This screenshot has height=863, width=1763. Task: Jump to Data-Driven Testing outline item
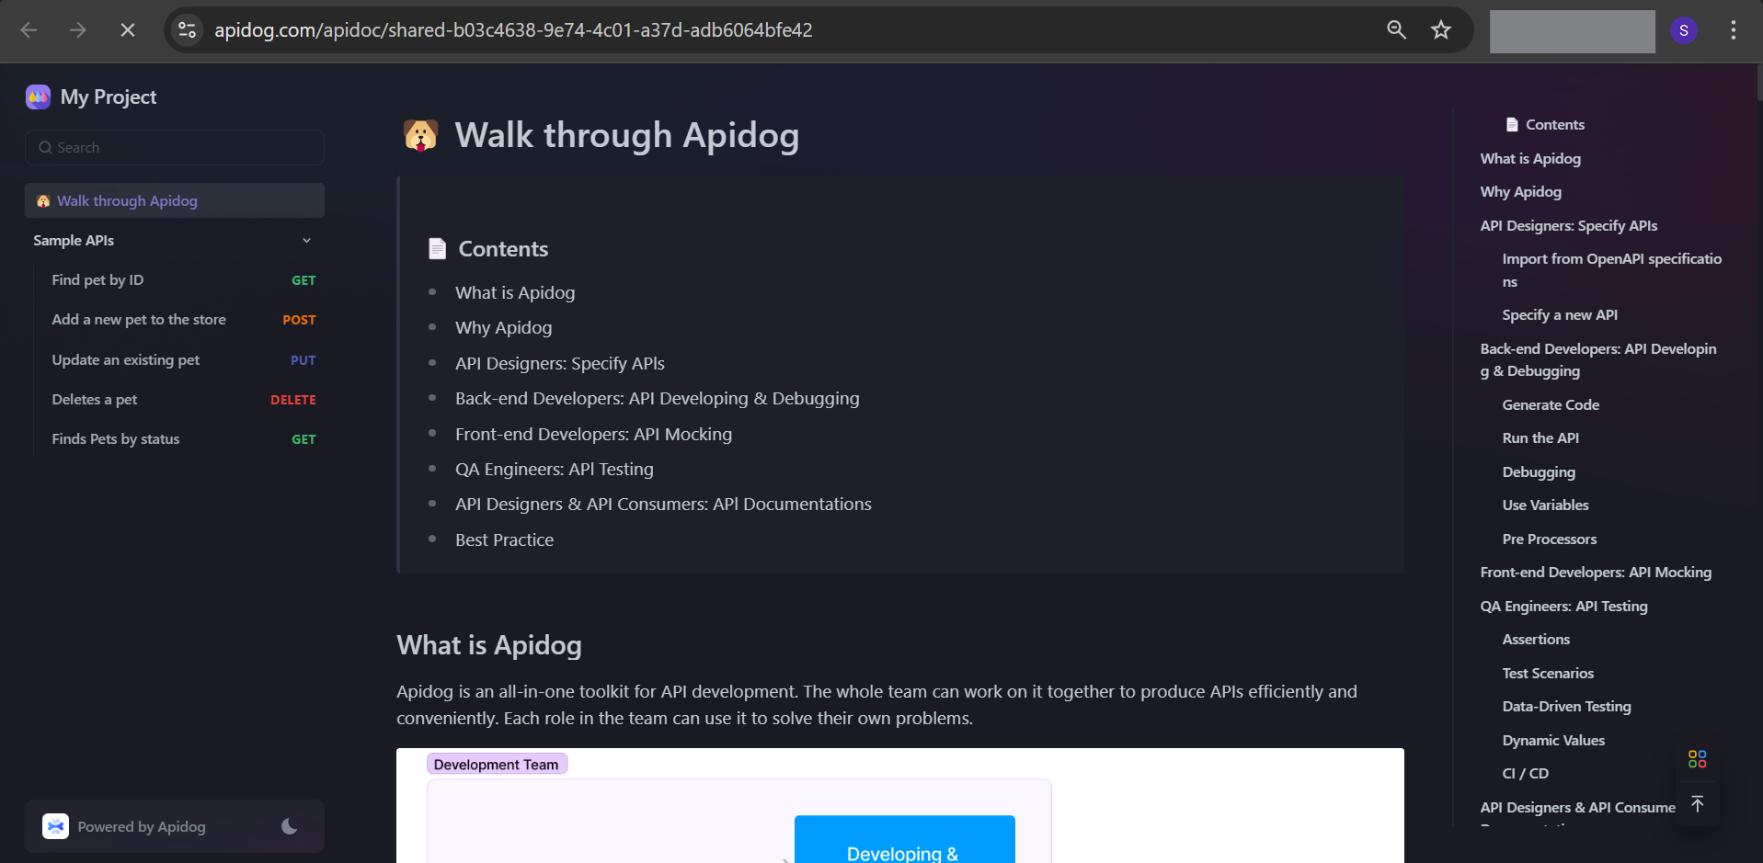tap(1566, 706)
